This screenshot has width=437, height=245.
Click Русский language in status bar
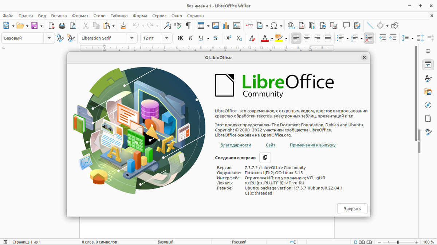click(239, 242)
